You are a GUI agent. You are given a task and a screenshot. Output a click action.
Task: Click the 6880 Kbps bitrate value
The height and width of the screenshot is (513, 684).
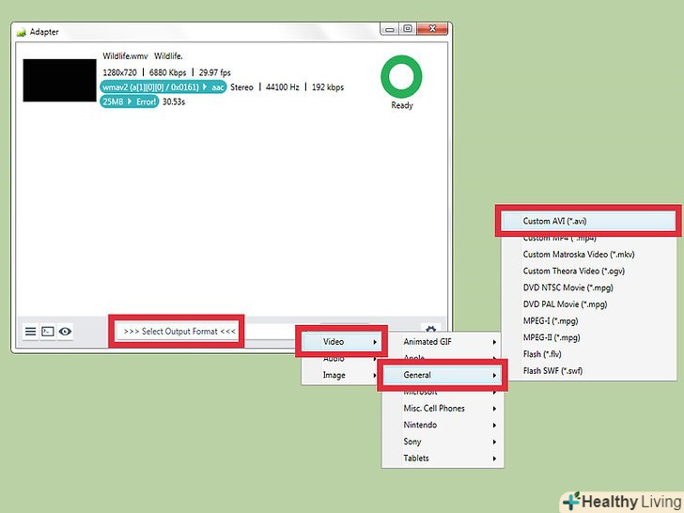[x=167, y=72]
